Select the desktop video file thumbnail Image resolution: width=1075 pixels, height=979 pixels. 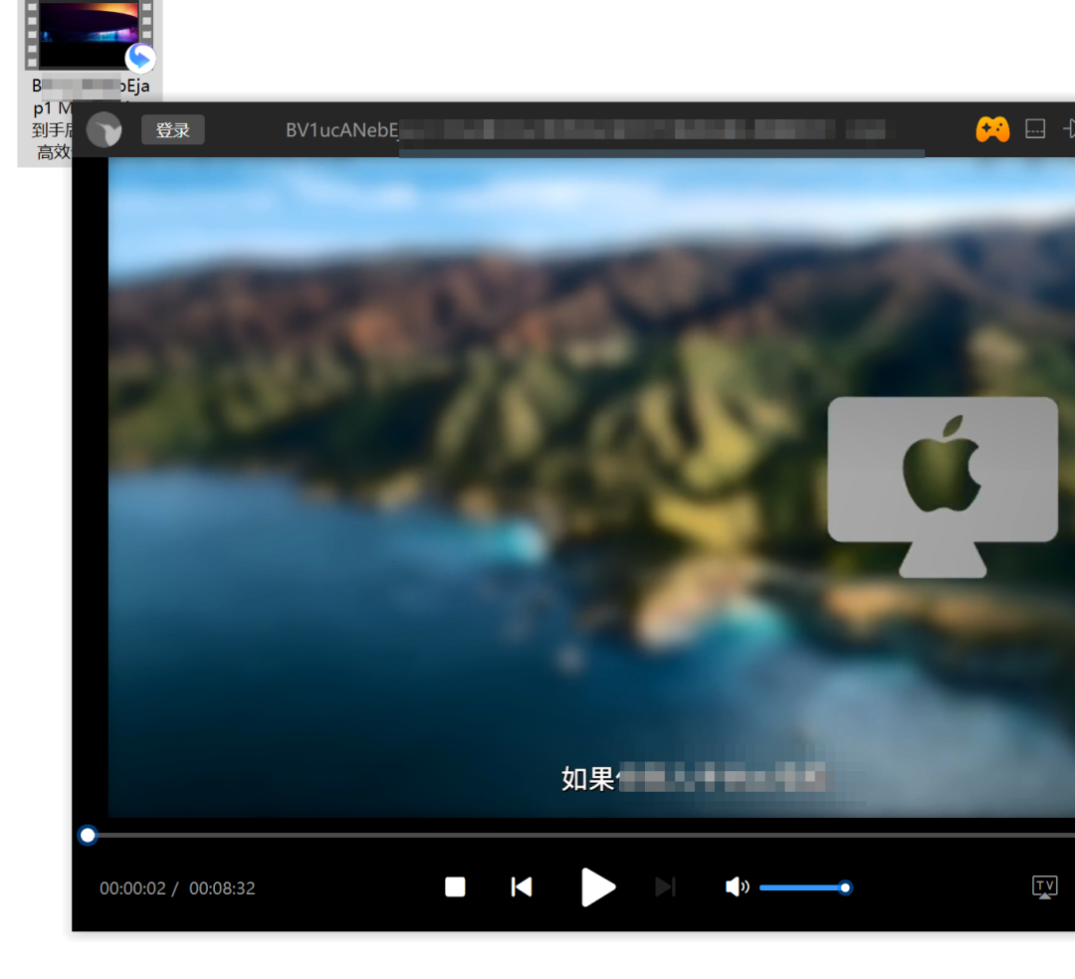90,34
